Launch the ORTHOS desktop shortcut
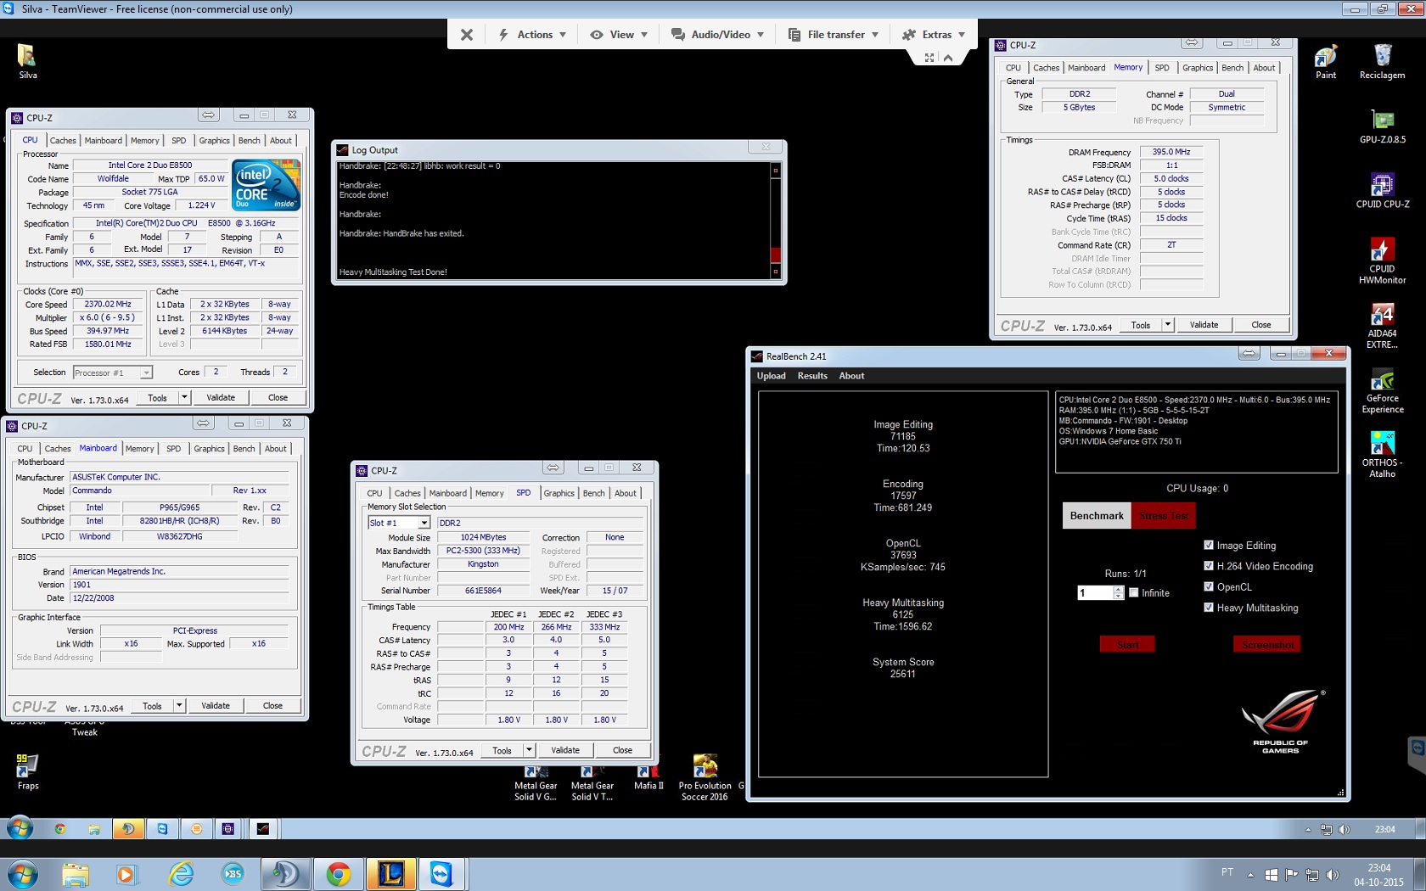Screen dimensions: 1426x891 click(x=1382, y=455)
